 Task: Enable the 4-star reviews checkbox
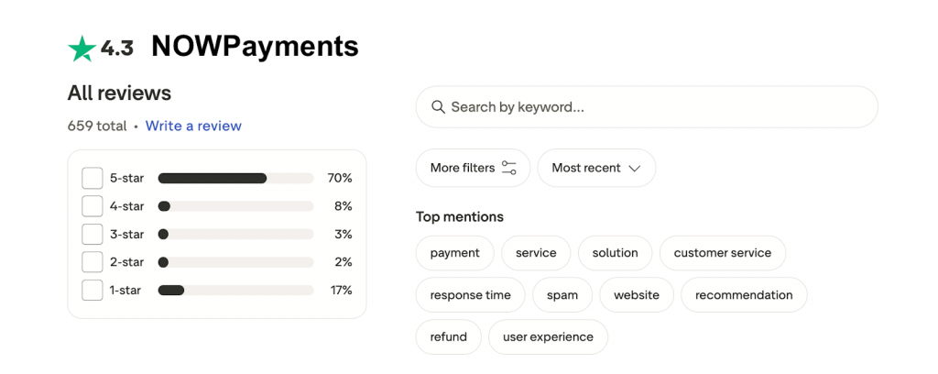(x=92, y=206)
